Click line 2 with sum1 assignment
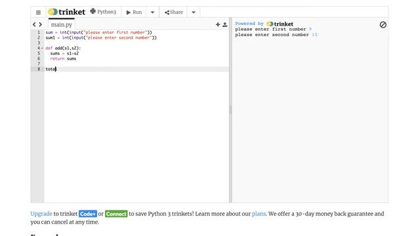The width and height of the screenshot is (420, 236). [x=136, y=38]
